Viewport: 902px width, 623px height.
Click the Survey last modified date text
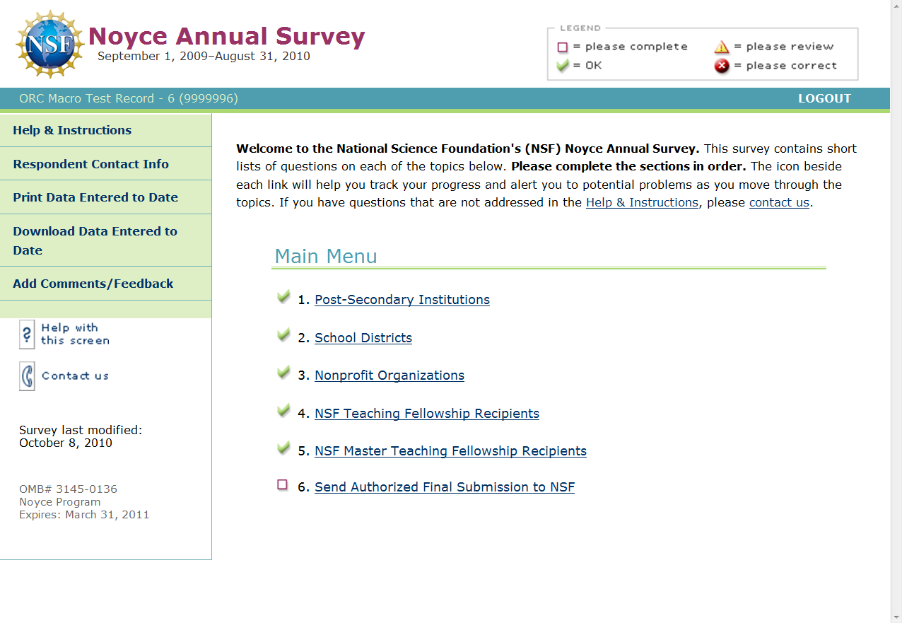point(81,436)
